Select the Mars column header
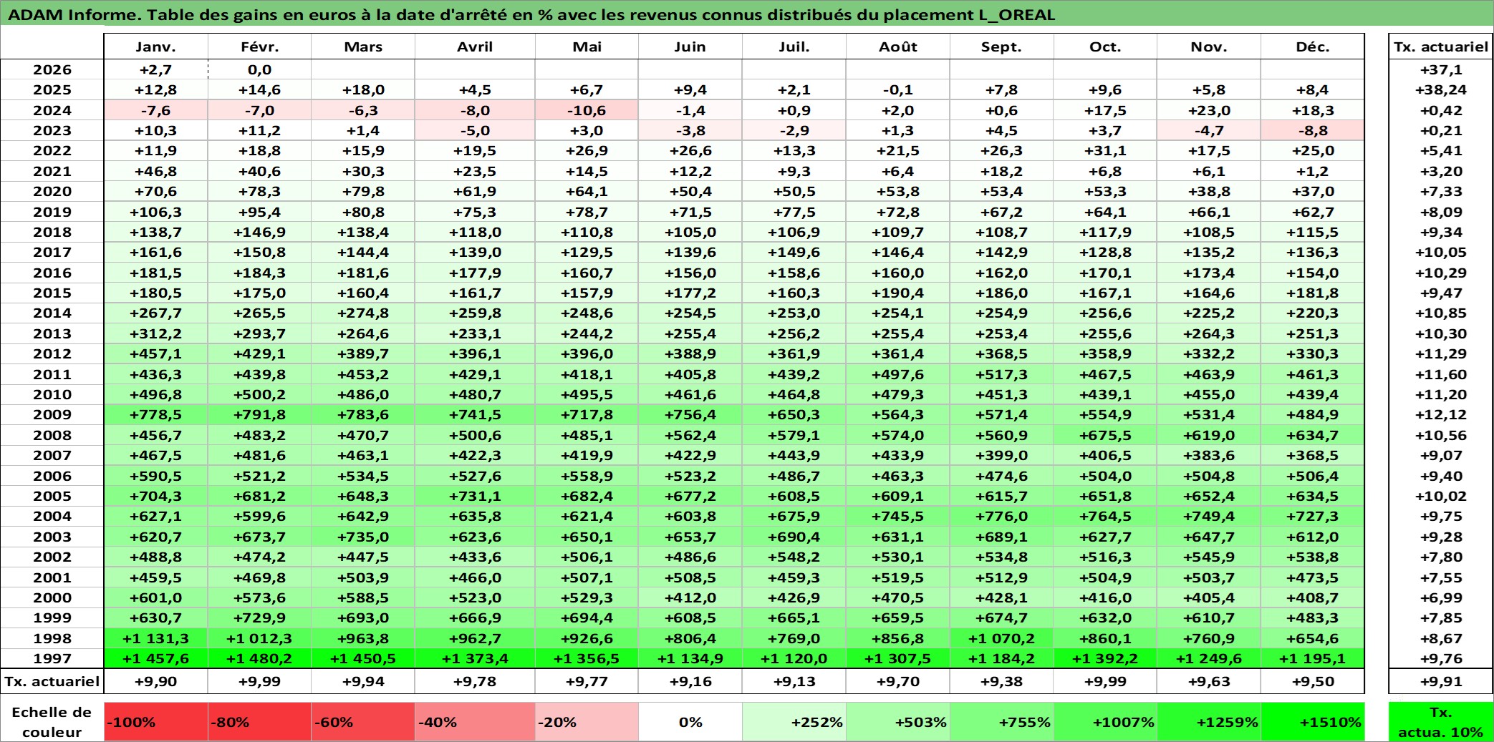The width and height of the screenshot is (1494, 742). tap(363, 47)
